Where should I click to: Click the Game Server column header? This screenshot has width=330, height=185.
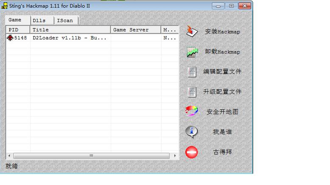point(135,30)
